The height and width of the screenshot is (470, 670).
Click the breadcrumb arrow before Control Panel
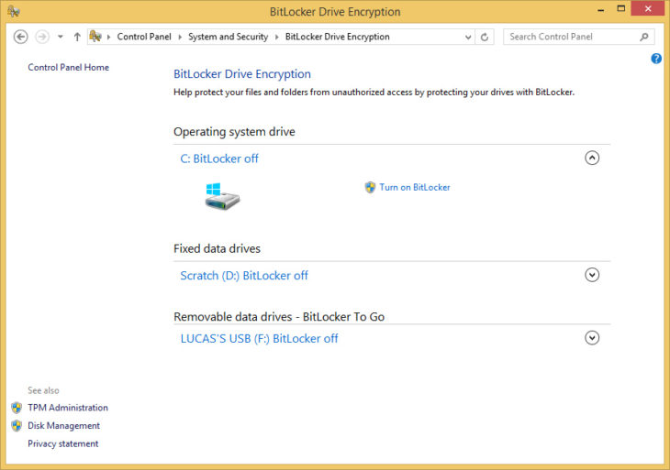108,37
